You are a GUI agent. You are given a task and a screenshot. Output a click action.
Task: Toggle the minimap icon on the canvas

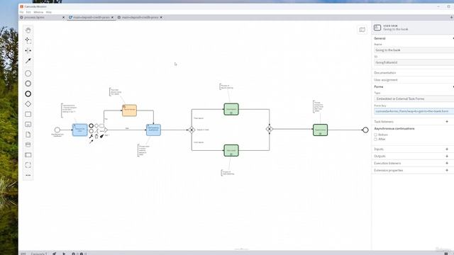362,30
